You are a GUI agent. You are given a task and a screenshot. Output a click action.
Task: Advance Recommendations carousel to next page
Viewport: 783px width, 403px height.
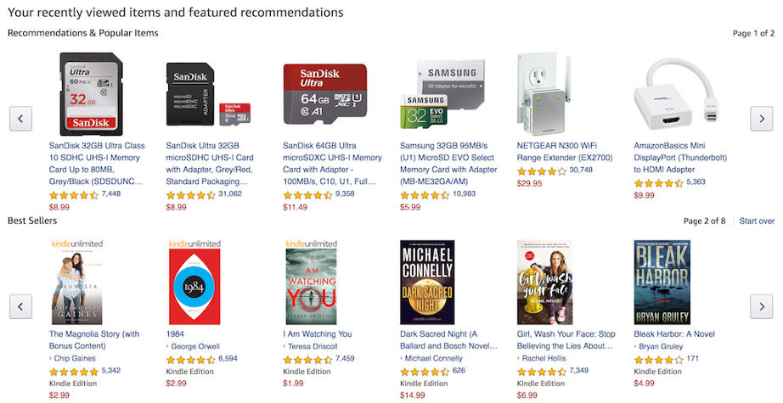[x=761, y=119]
